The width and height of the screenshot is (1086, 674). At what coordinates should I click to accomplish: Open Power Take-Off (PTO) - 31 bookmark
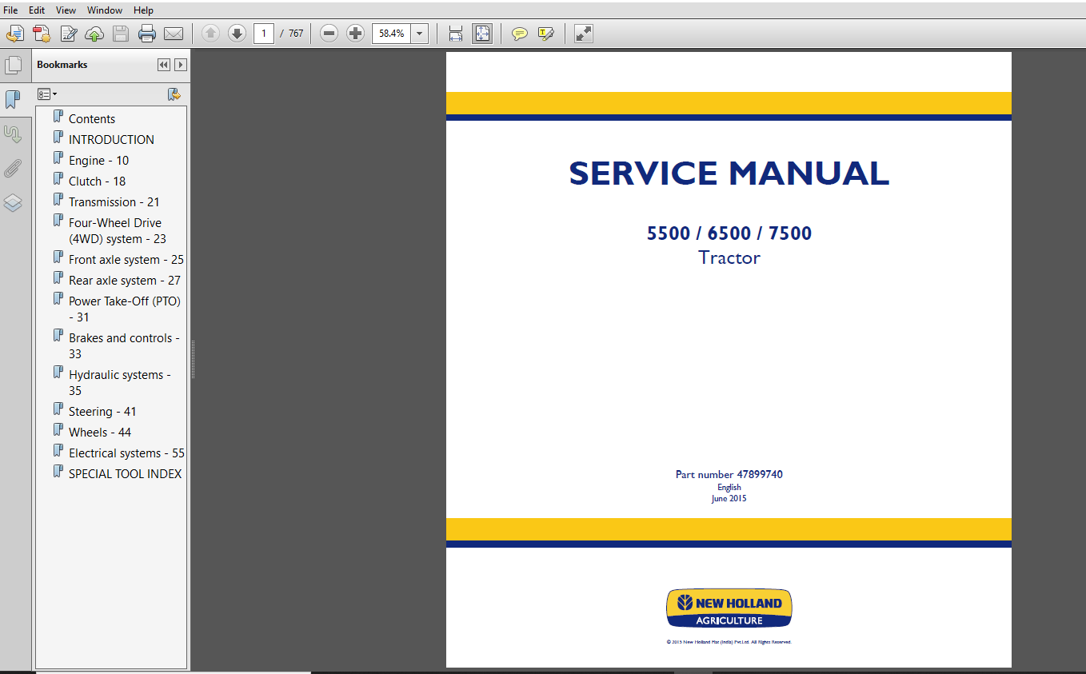pos(124,309)
